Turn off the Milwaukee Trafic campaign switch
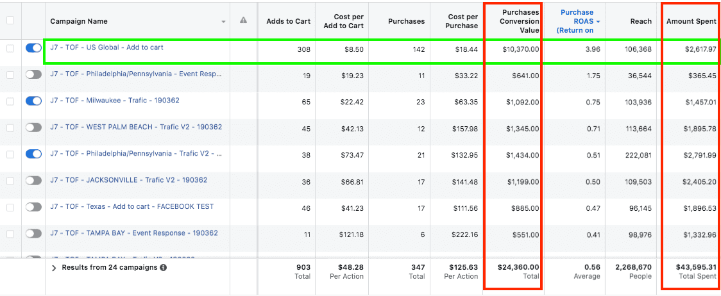The width and height of the screenshot is (721, 296). click(x=33, y=101)
